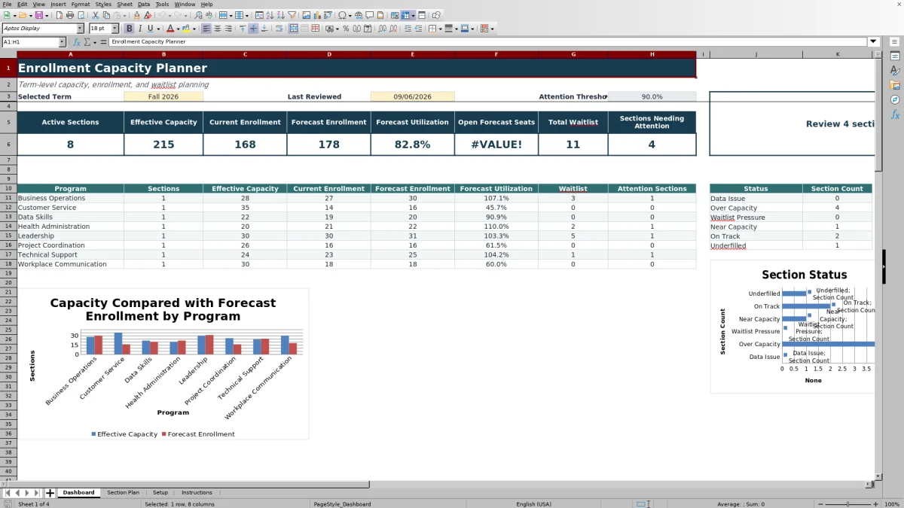Expand the Name Box dropdown

[x=63, y=42]
